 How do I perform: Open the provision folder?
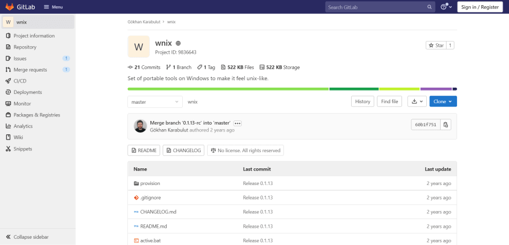(150, 183)
